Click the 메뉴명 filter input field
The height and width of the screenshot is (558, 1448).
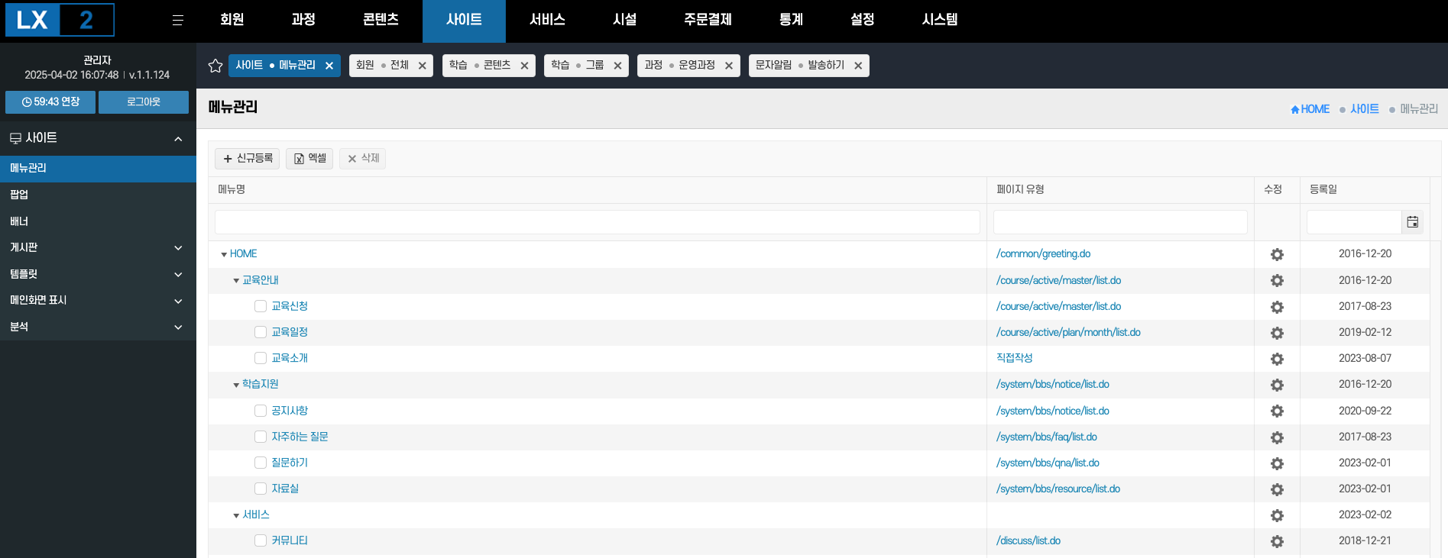pyautogui.click(x=597, y=222)
